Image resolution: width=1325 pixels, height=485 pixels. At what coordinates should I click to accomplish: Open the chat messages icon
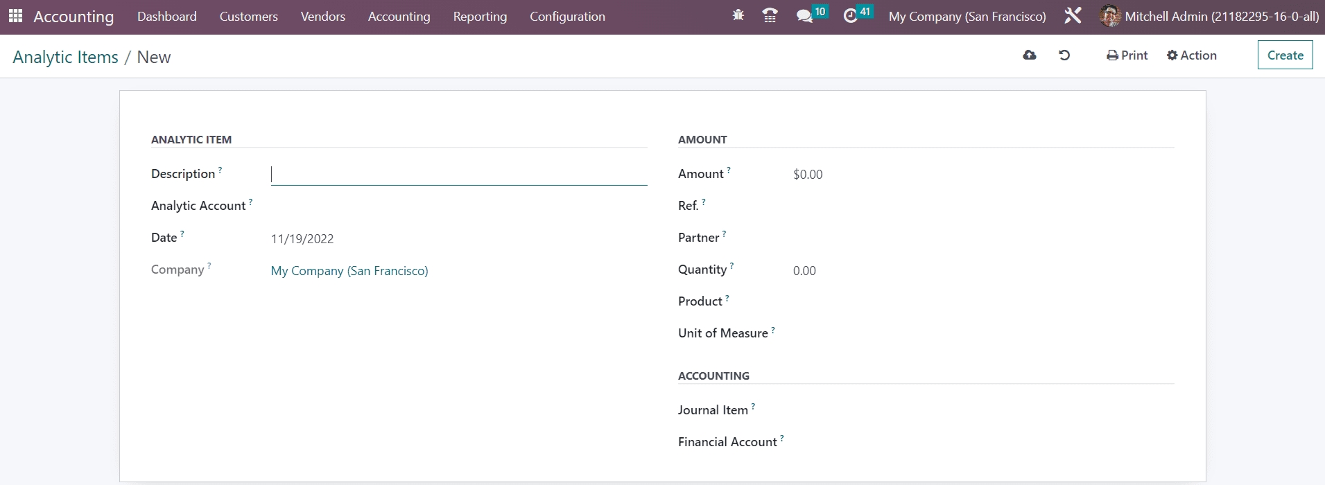click(804, 16)
